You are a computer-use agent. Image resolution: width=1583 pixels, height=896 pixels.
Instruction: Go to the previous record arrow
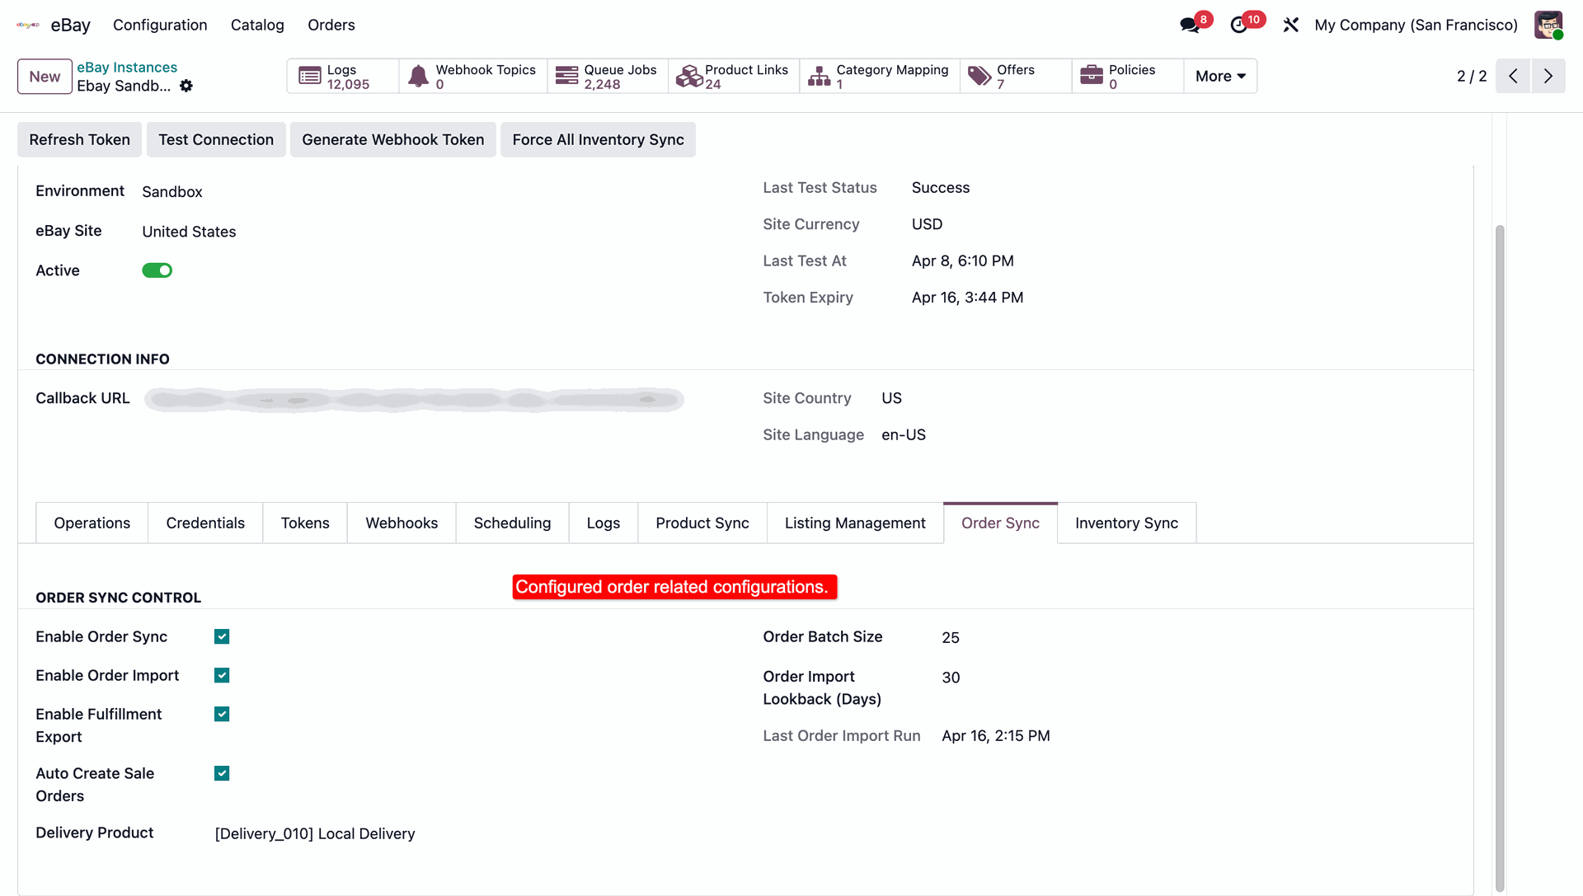coord(1513,76)
